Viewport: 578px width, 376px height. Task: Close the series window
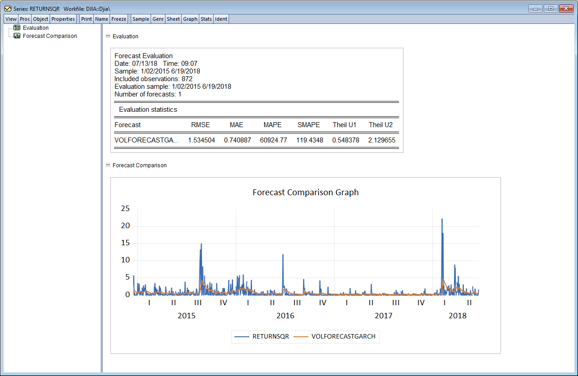[x=565, y=9]
